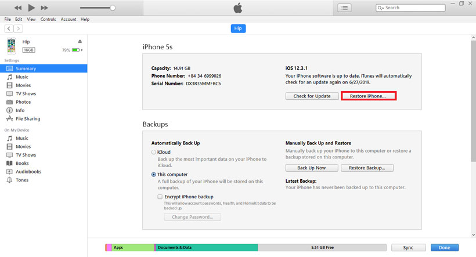The image size is (476, 257).
Task: Click the File Sharing app icon
Action: pyautogui.click(x=10, y=119)
